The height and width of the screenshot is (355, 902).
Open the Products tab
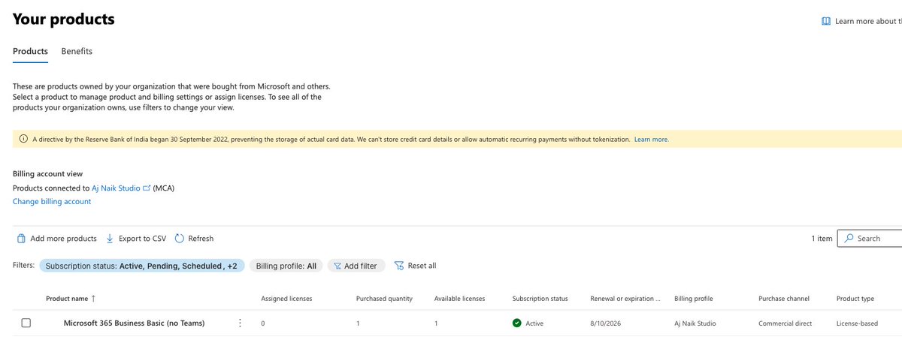click(30, 51)
